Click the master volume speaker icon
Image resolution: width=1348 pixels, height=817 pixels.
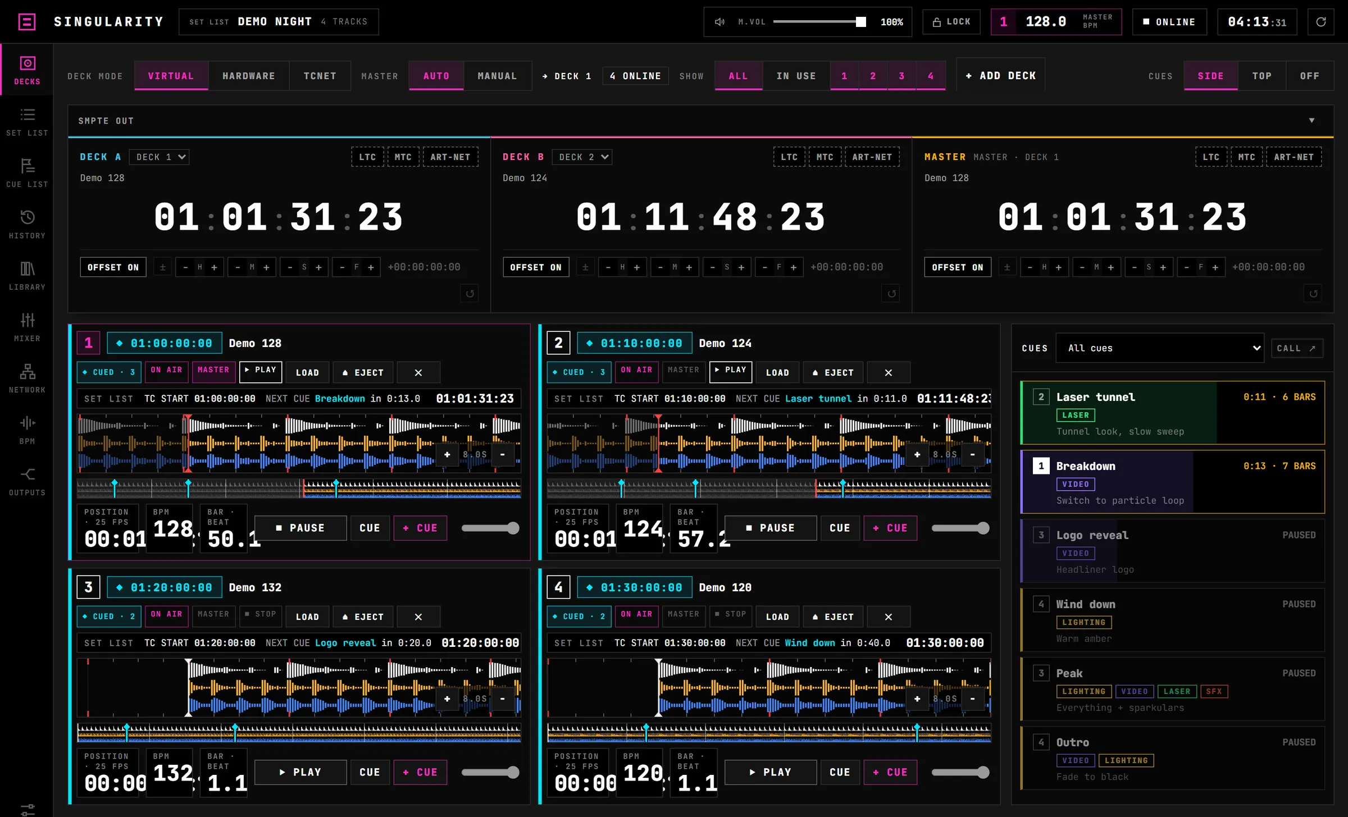click(x=719, y=22)
